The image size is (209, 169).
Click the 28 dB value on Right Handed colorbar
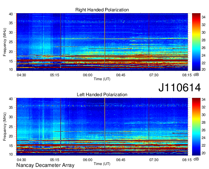point(203,40)
